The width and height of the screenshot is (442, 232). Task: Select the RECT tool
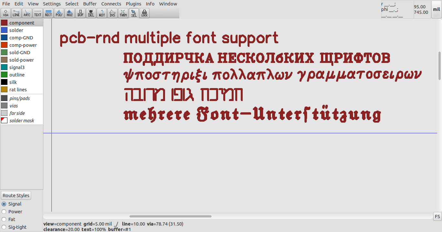[x=48, y=13]
